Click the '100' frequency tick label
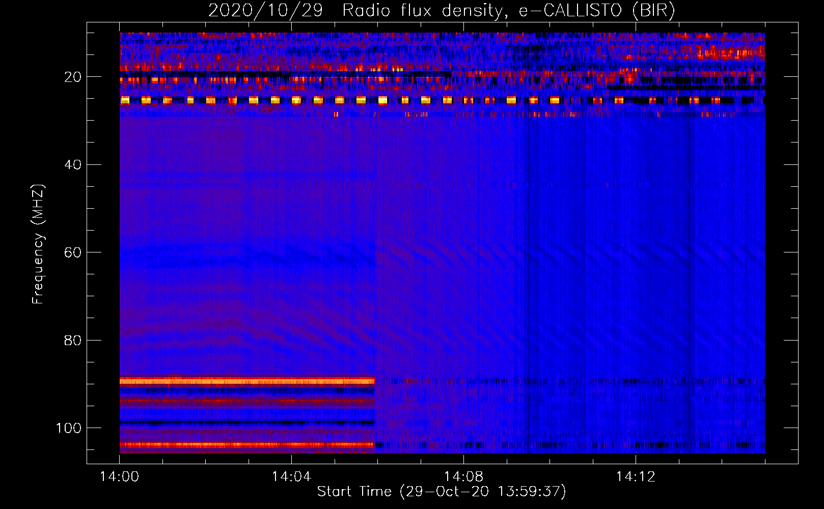 [x=69, y=428]
